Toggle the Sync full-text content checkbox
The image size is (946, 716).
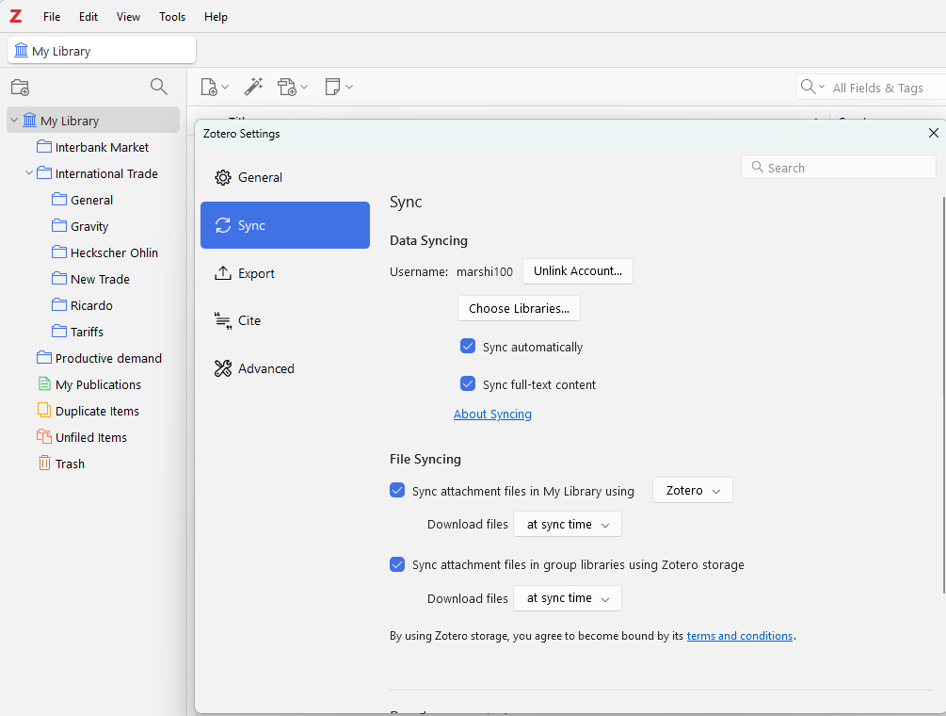[468, 383]
